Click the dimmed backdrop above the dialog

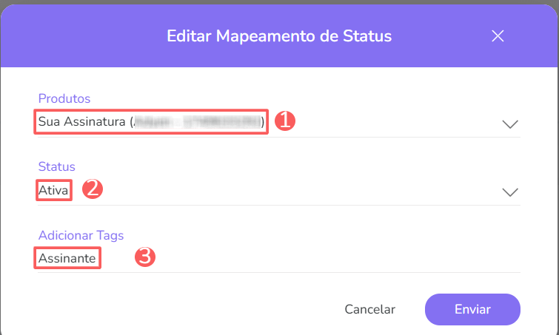(x=279, y=1)
